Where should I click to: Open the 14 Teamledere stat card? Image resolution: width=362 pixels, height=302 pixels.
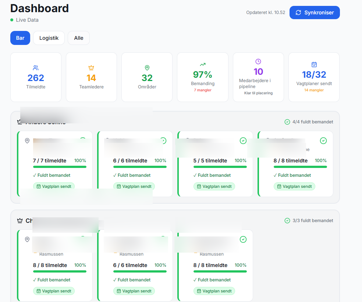92,77
